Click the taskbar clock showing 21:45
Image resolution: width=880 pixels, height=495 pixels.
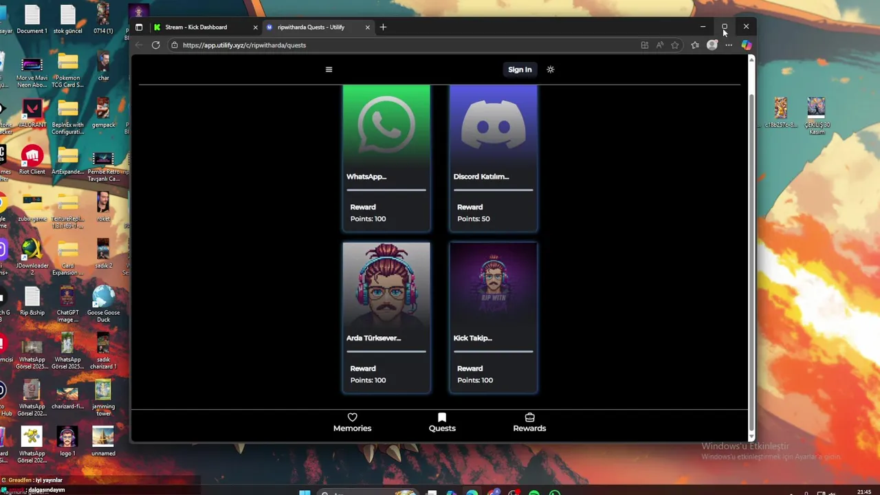tap(864, 492)
